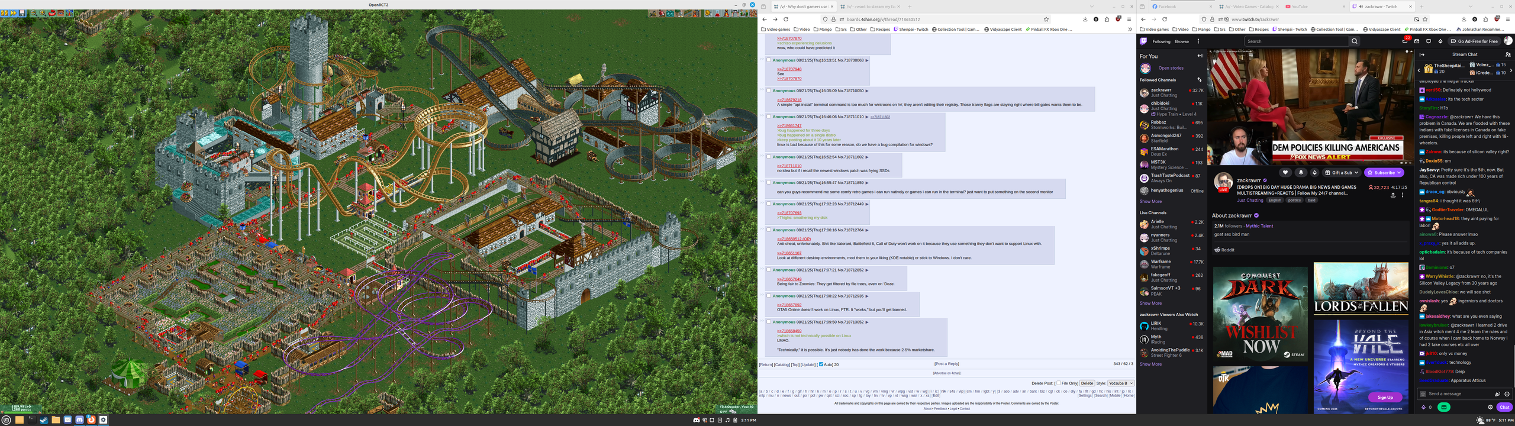Click the Get Bits diamond icon in Twitch header
Screen dimensions: 1515x426
[1440, 41]
